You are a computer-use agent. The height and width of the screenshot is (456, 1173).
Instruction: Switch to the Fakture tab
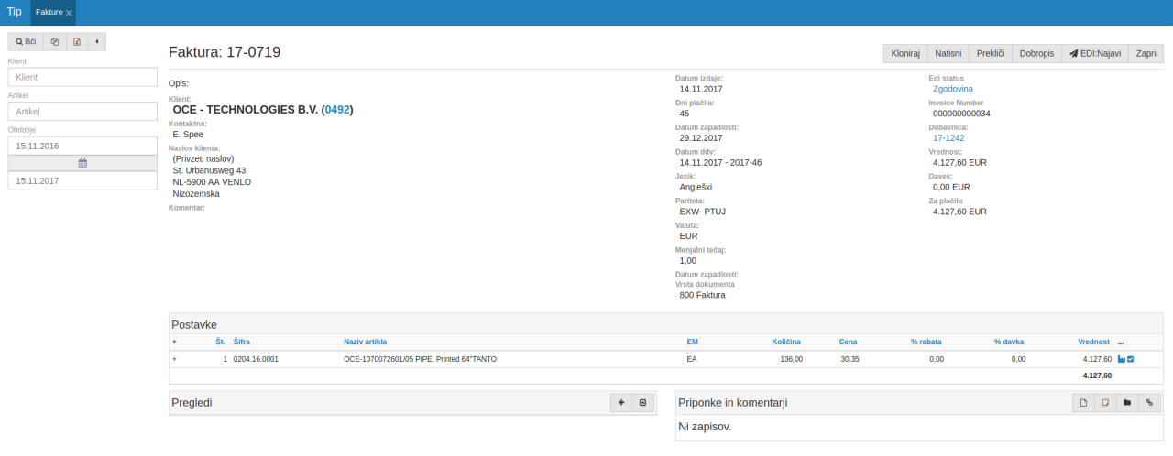49,12
